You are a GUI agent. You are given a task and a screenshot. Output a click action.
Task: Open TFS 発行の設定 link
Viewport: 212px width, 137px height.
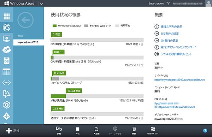click(x=170, y=34)
